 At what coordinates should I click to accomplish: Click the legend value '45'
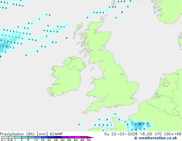click(82, 140)
